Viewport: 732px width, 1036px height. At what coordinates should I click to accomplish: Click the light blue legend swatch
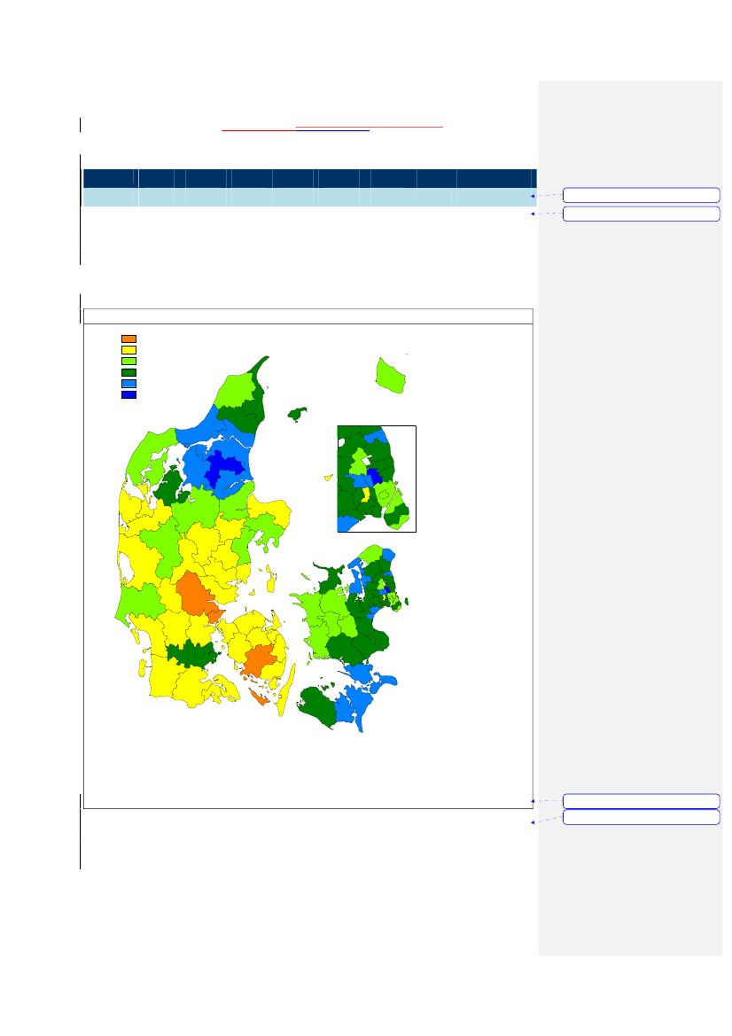tap(128, 384)
